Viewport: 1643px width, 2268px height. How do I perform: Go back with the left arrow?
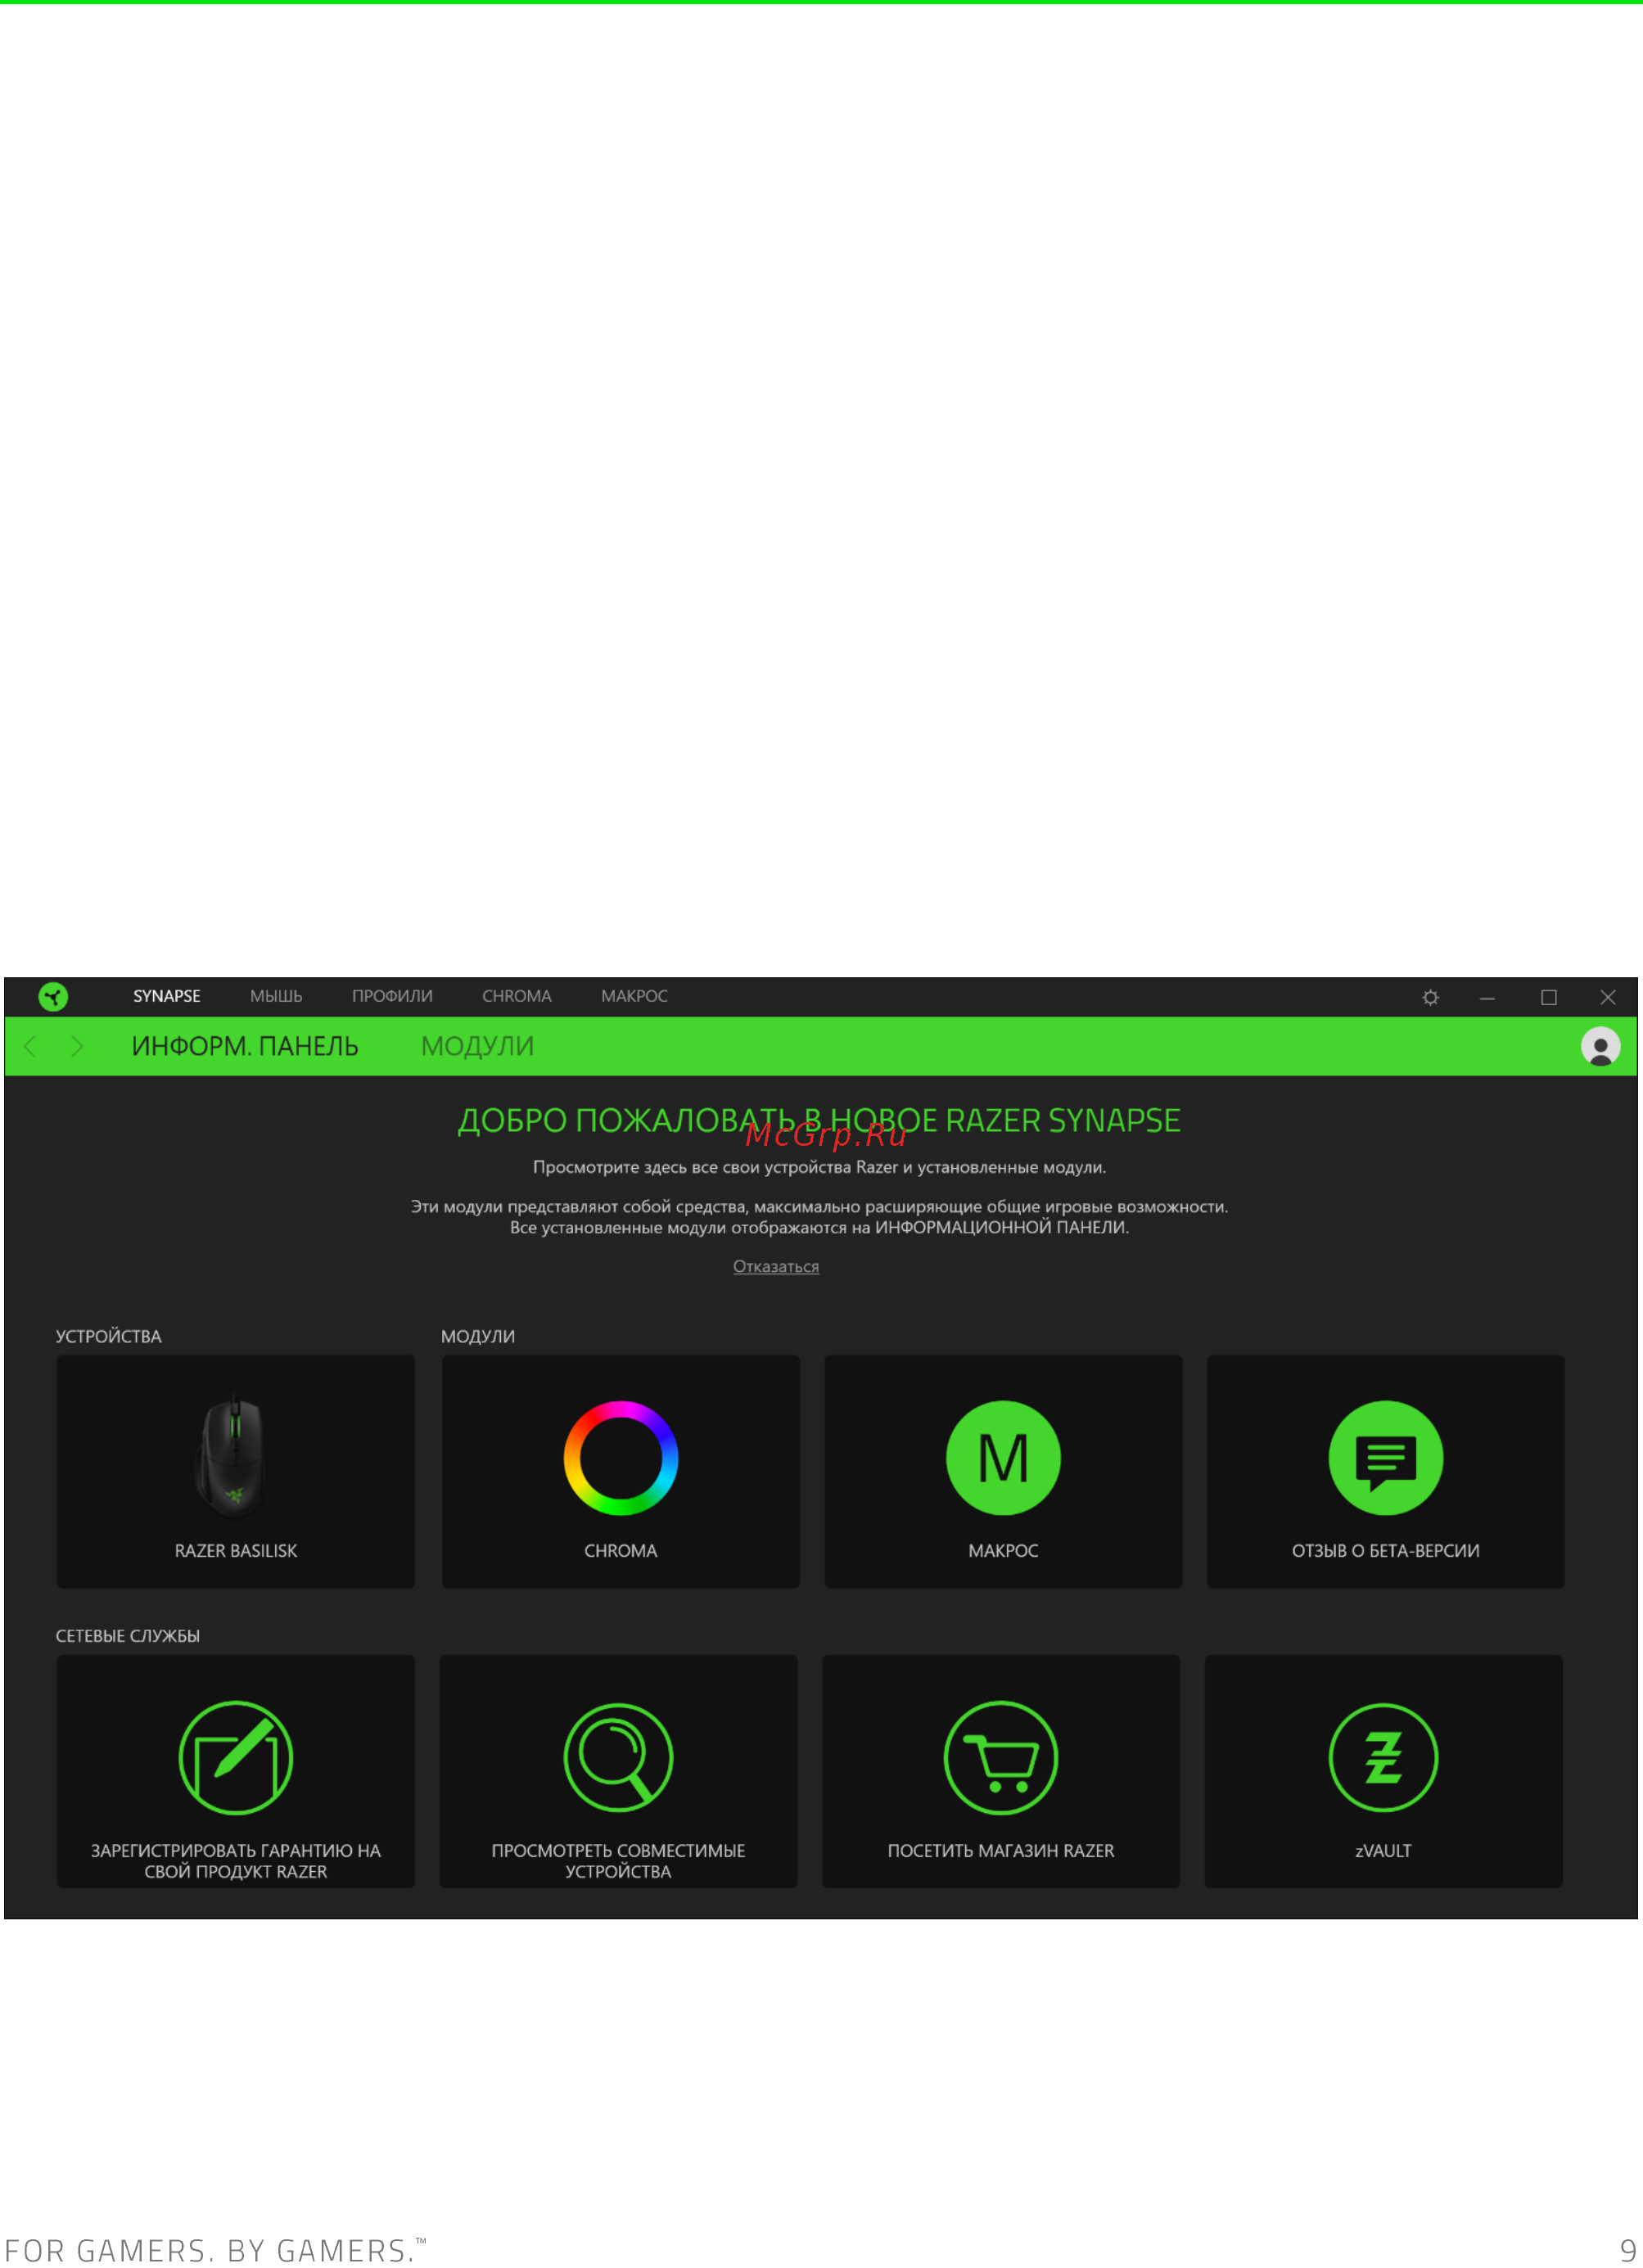[30, 1046]
